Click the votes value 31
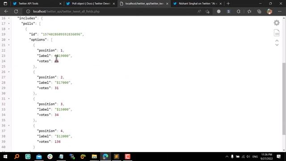 pyautogui.click(x=57, y=88)
